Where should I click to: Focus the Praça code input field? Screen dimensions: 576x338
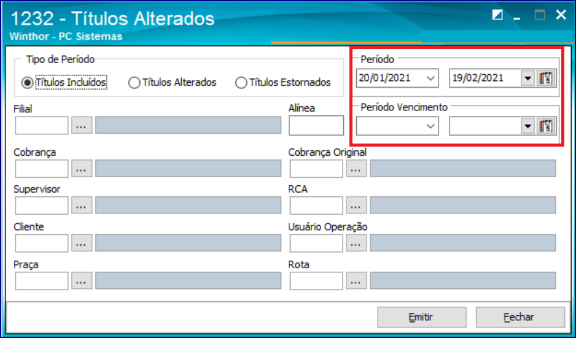pyautogui.click(x=42, y=281)
